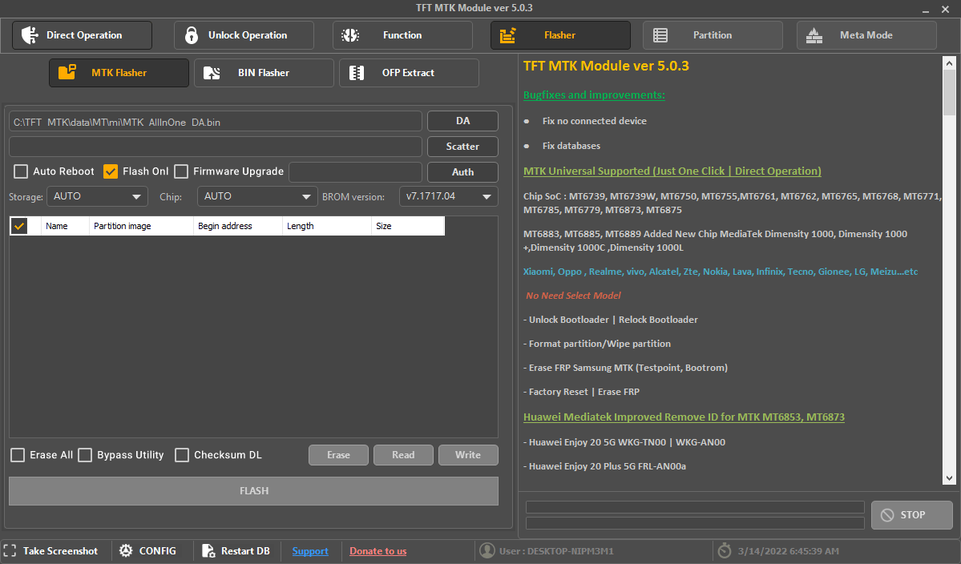This screenshot has height=564, width=961.
Task: Enter Meta Mode via its icon
Action: click(814, 34)
